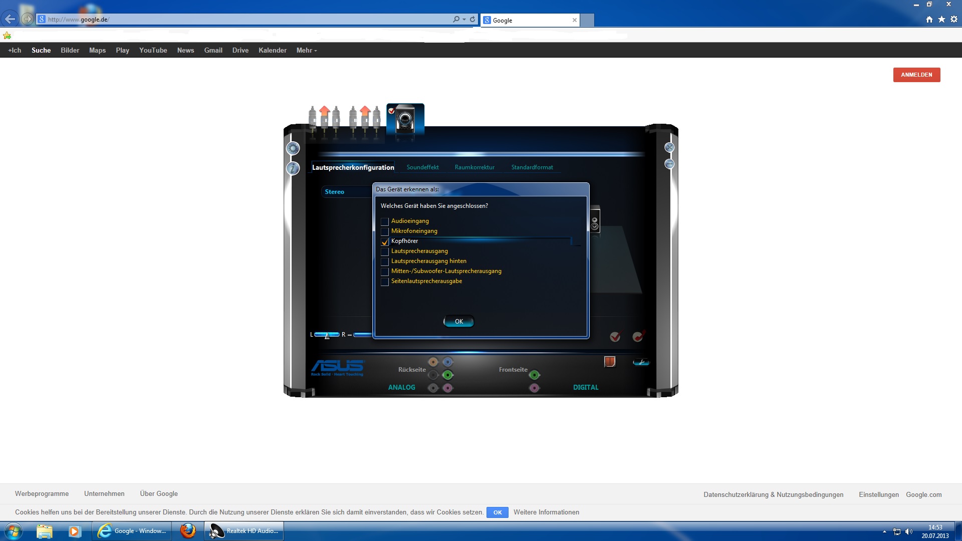Open the connector settings wrench icon
This screenshot has width=962, height=541.
(x=641, y=362)
